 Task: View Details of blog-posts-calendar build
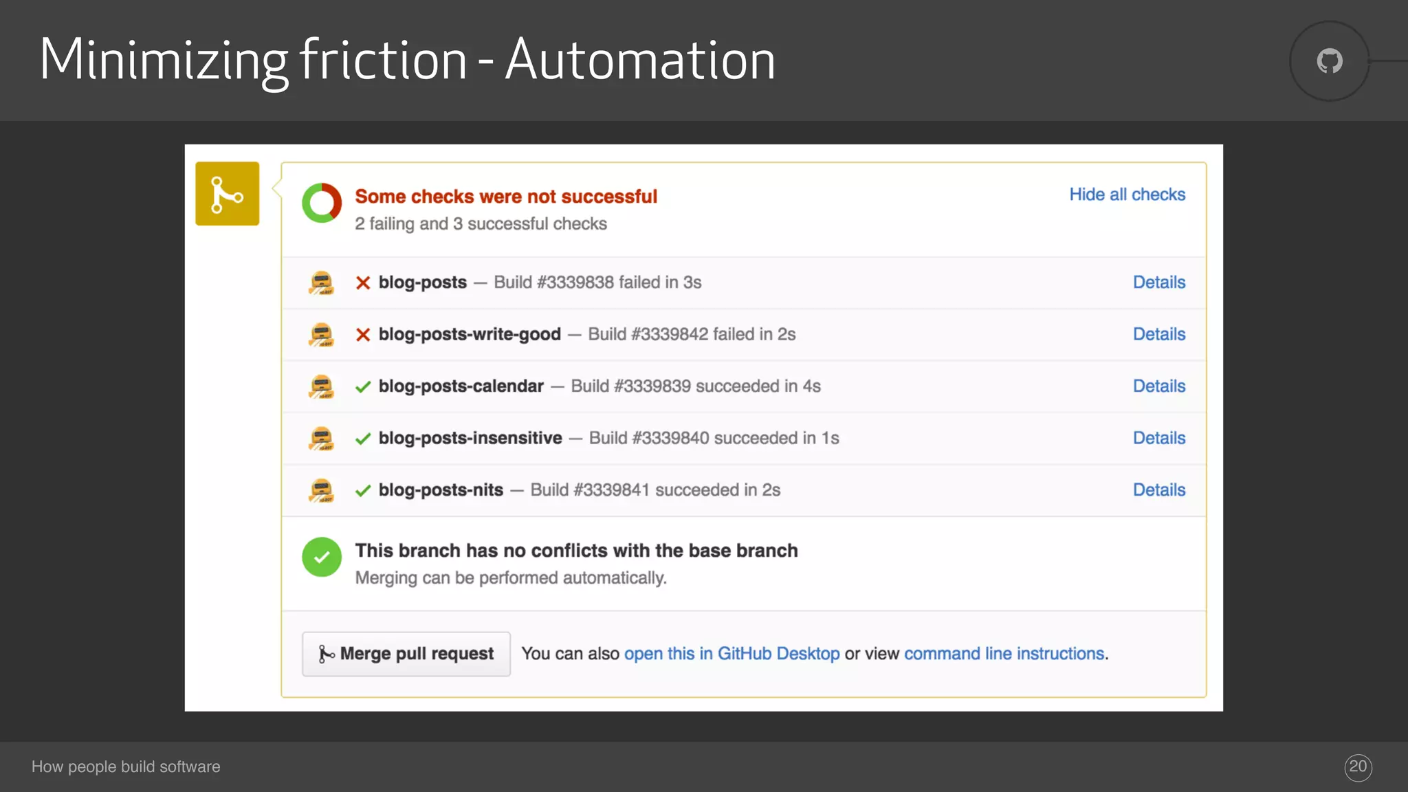pos(1159,386)
